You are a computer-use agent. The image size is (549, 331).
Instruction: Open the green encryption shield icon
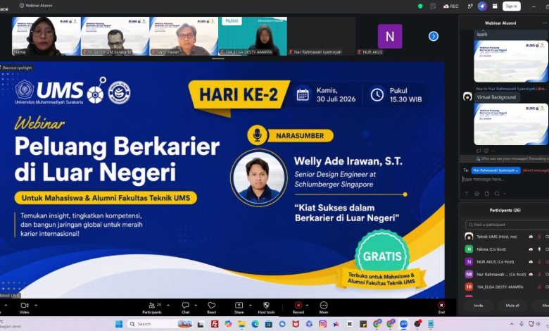(420, 6)
